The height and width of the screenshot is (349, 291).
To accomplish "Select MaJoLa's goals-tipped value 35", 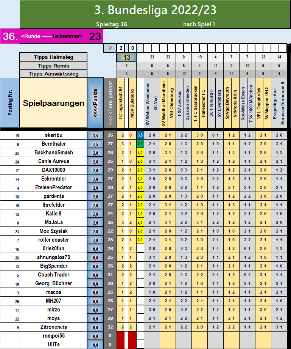I will click(110, 222).
